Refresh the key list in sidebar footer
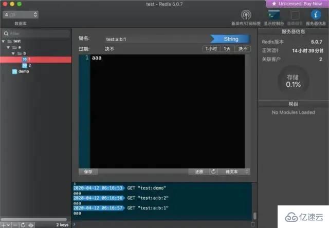Screen dimensions: 329x228 click(x=23, y=224)
